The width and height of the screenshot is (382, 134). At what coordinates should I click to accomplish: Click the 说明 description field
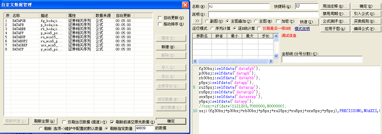click(x=263, y=14)
